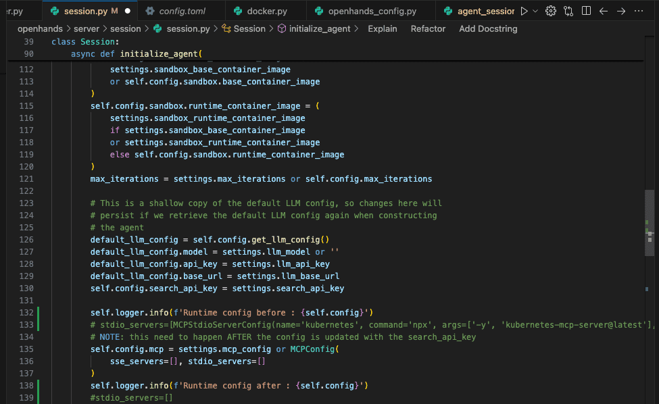Viewport: 659px width, 404px height.
Task: Navigate forward with the right arrow
Action: pos(621,11)
